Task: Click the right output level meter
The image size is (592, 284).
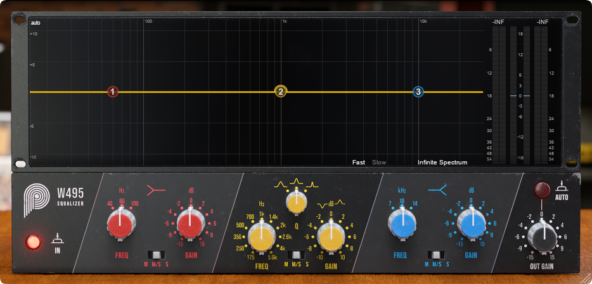Action: click(541, 96)
